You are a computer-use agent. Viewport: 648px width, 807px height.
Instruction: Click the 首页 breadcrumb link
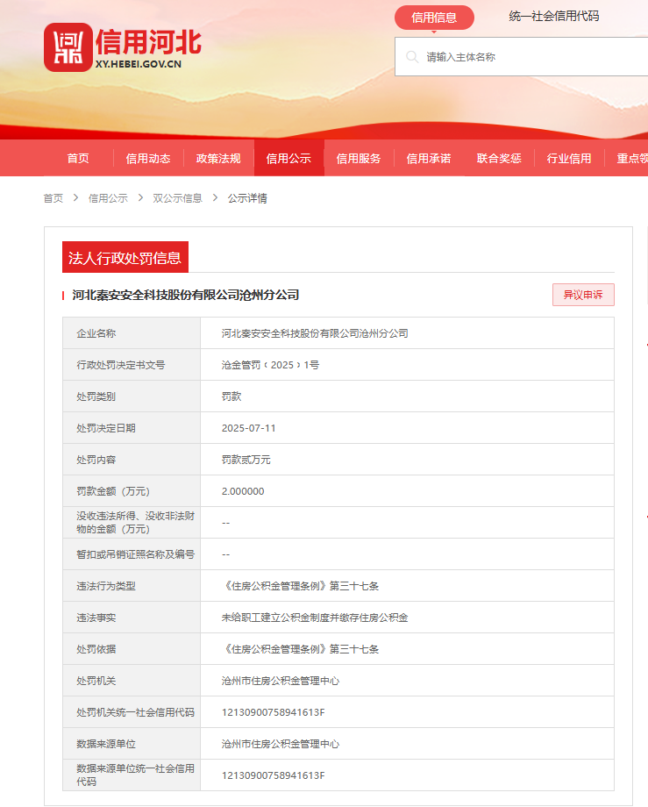[53, 198]
